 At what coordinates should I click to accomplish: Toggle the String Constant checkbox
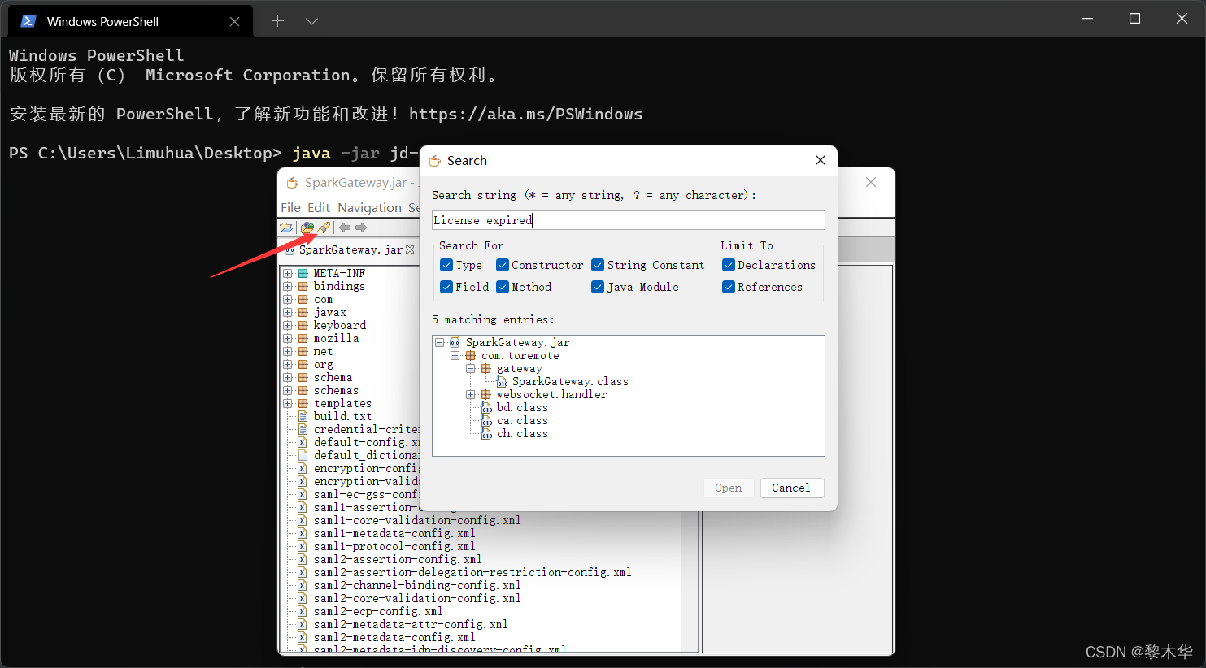click(598, 265)
